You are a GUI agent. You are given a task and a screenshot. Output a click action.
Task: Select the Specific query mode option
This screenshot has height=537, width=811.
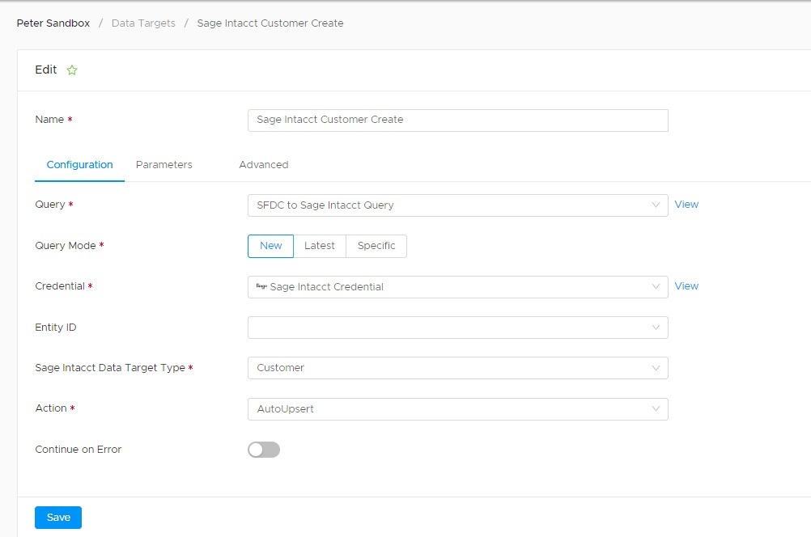[x=376, y=246]
